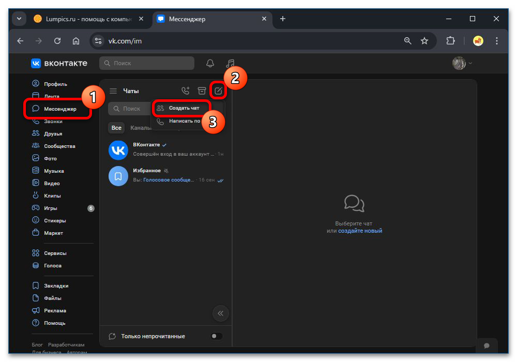Screen dimensions: 517x362
Task: Open the floating chat bubble button
Action: 486,345
